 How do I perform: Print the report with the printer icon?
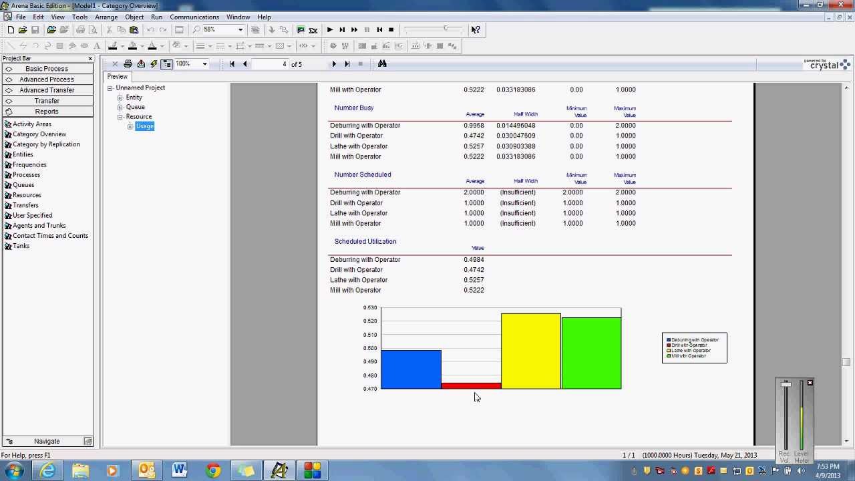(128, 64)
